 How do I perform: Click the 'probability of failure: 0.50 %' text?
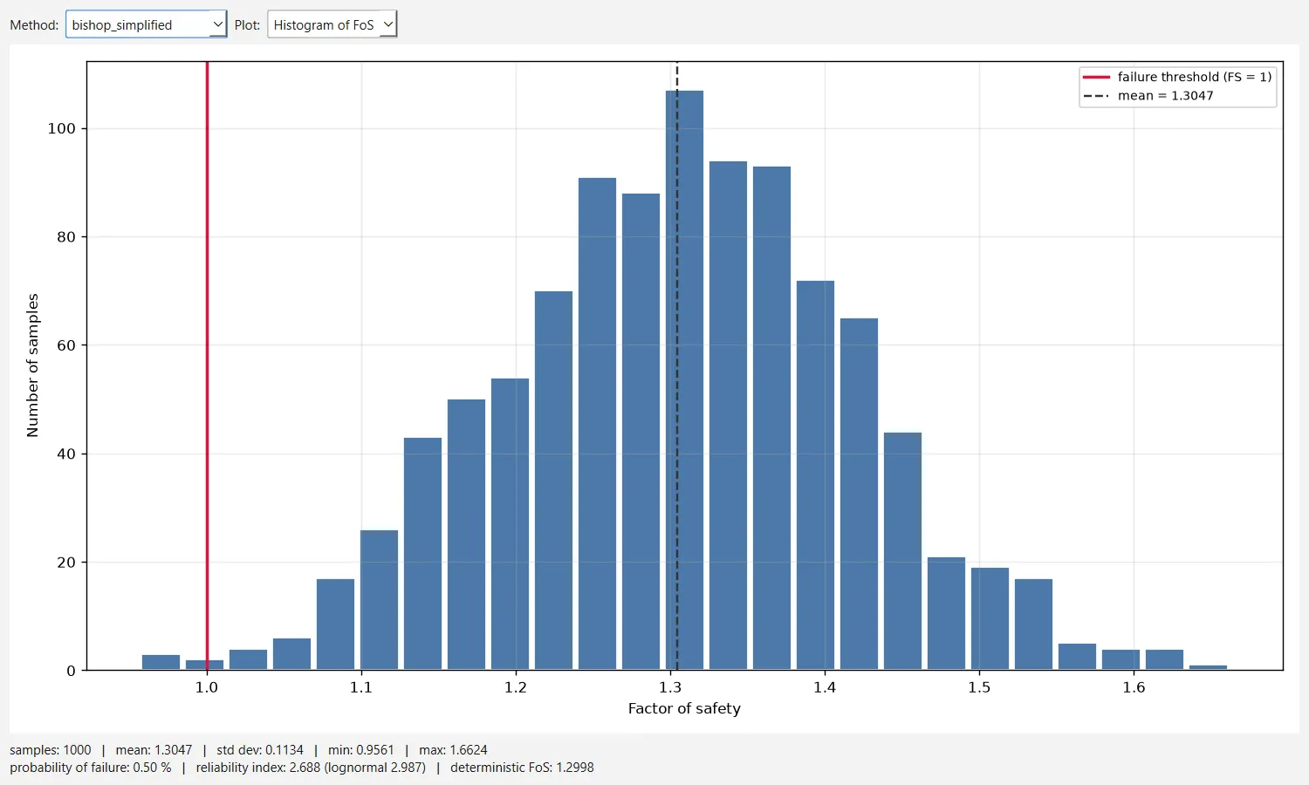91,768
